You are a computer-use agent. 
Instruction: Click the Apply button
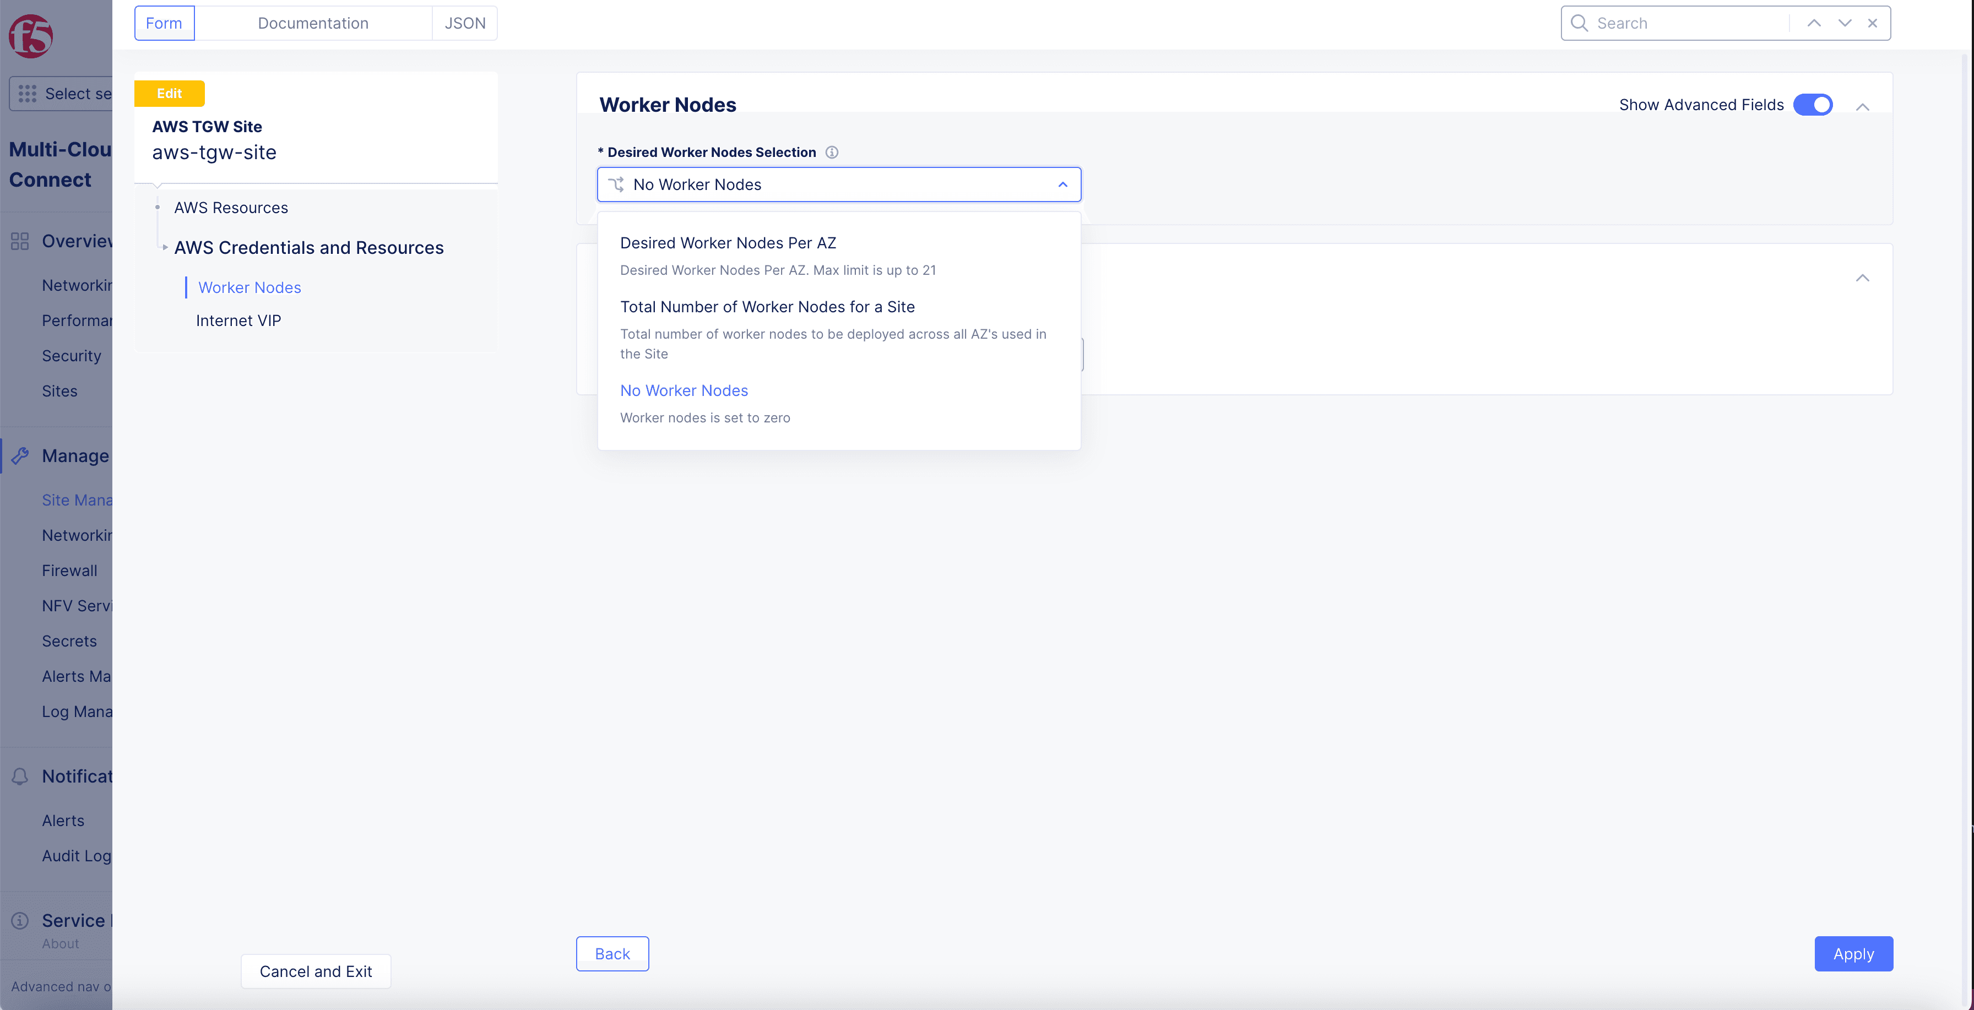[1854, 953]
